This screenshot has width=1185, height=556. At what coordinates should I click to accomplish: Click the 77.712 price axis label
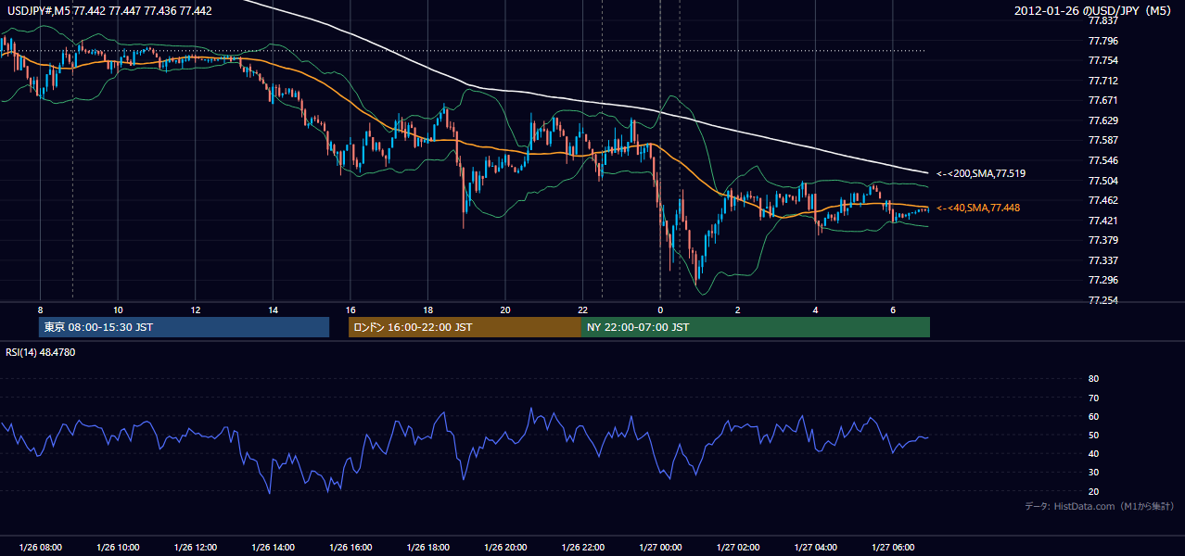point(1102,81)
